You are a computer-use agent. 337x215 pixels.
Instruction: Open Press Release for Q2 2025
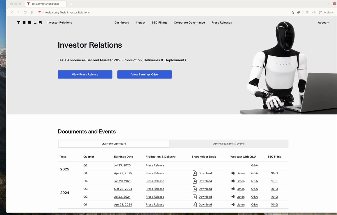point(155,165)
